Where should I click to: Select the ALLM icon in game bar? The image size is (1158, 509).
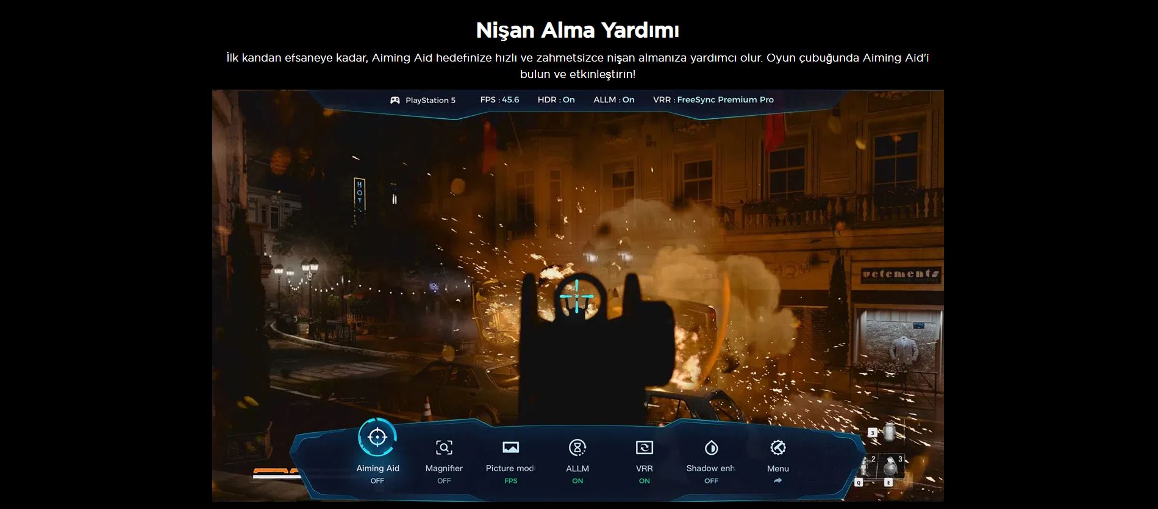point(577,447)
